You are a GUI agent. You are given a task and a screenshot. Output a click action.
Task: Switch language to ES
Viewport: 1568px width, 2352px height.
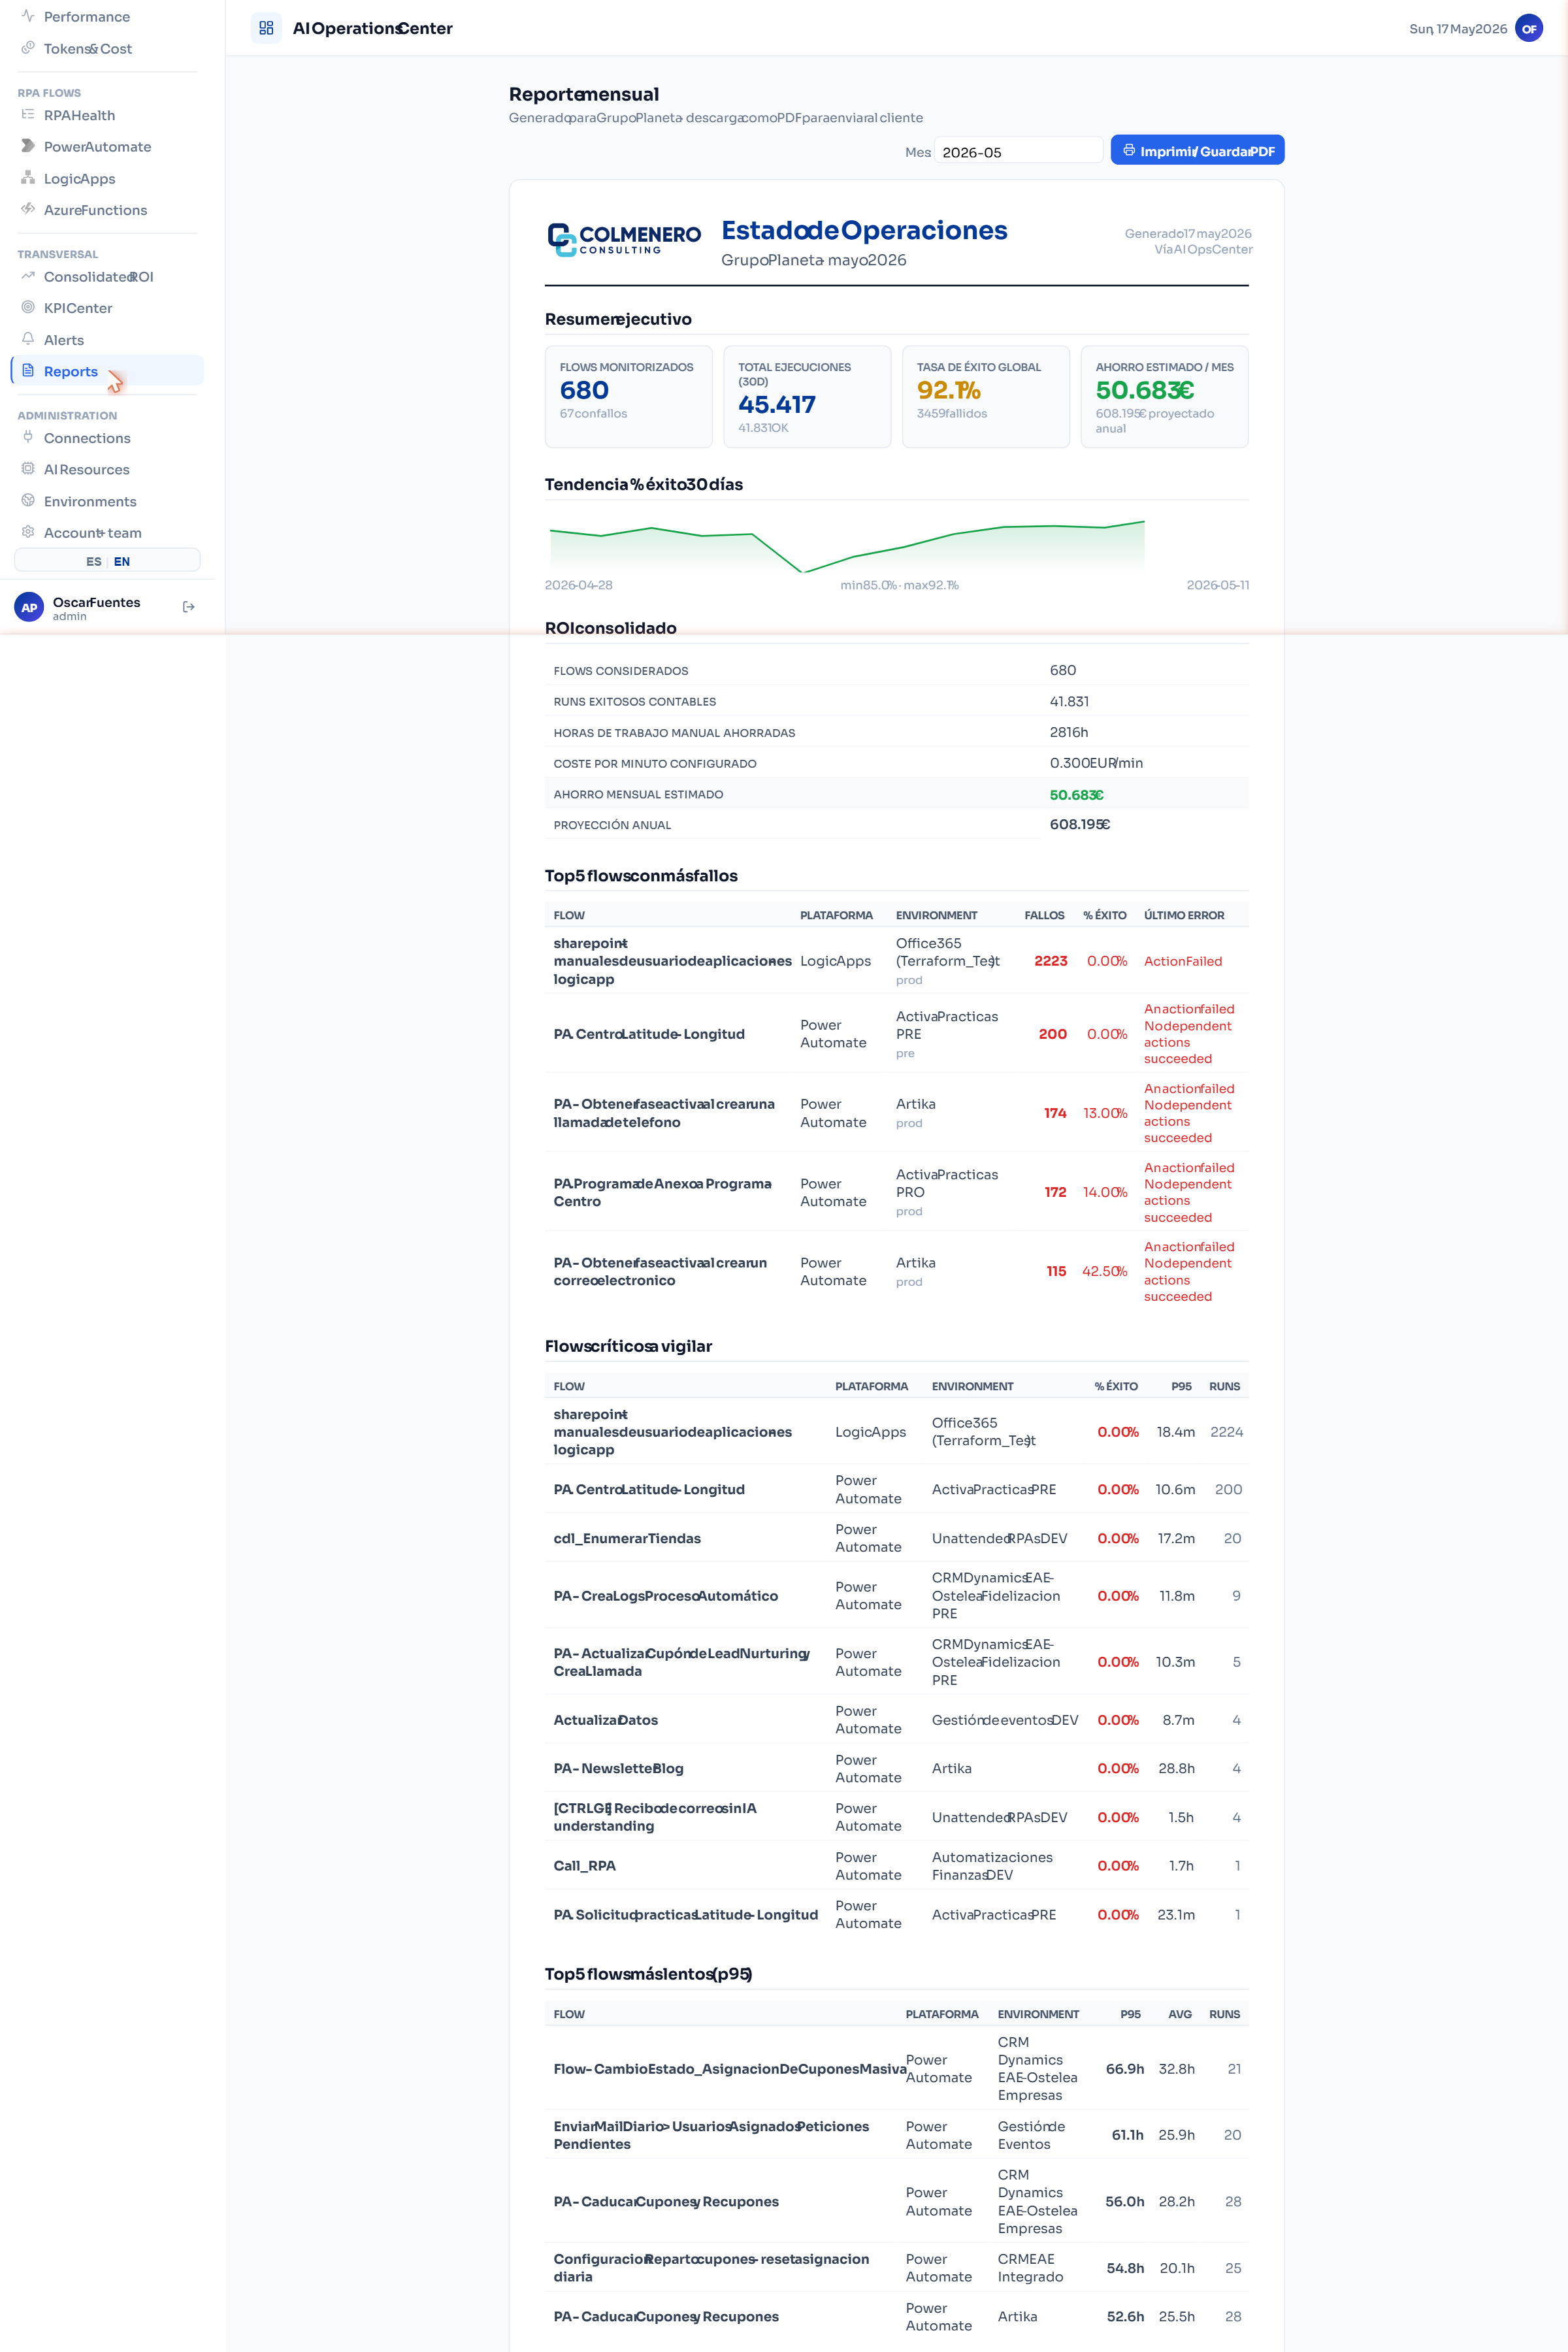pos(93,561)
